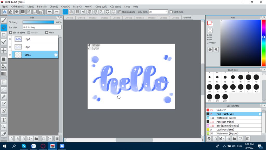Swap to transparent color swatch

click(210, 30)
